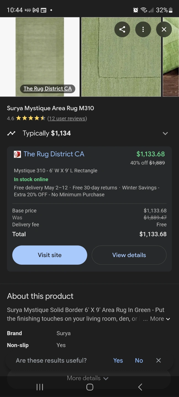Image resolution: width=179 pixels, height=397 pixels.
Task: Expand the Typically $1,134 price chevron
Action: pyautogui.click(x=165, y=133)
